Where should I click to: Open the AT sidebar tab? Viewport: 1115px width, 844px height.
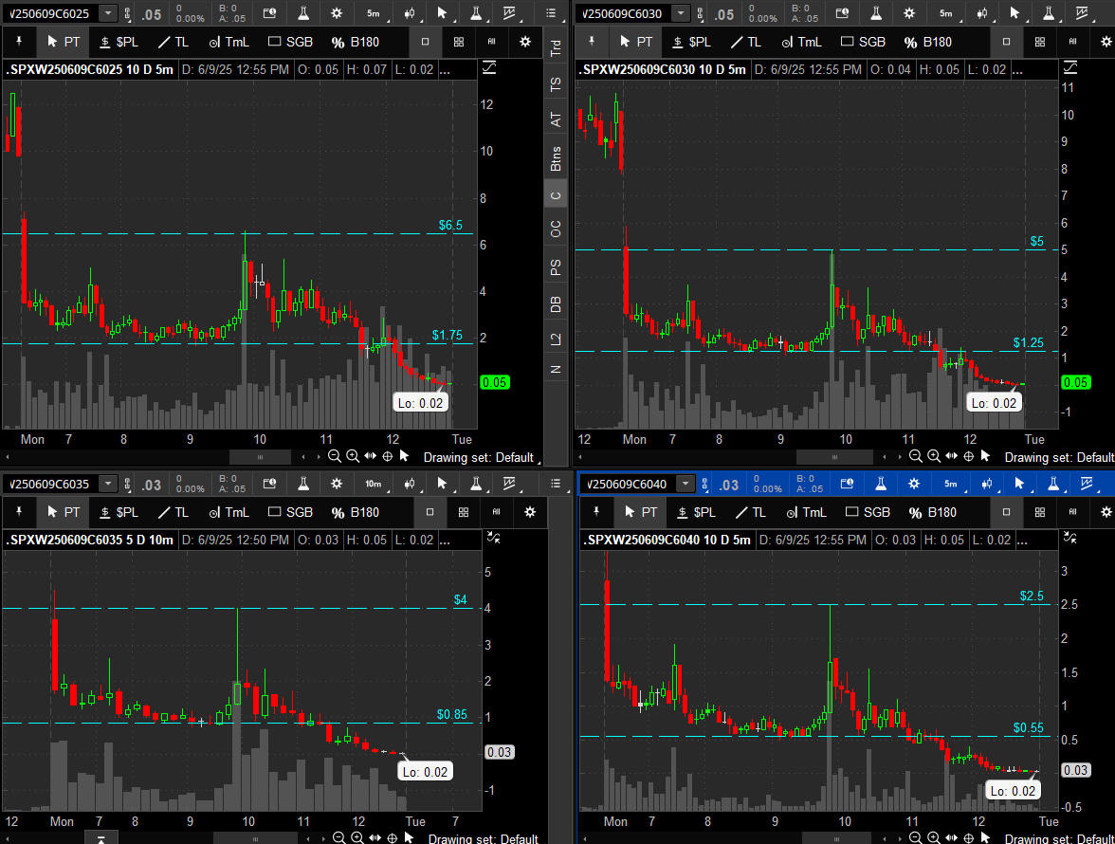point(556,119)
